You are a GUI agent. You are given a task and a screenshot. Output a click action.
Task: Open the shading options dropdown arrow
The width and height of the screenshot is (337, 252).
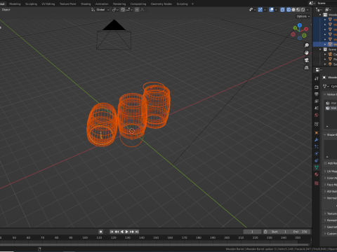click(308, 10)
